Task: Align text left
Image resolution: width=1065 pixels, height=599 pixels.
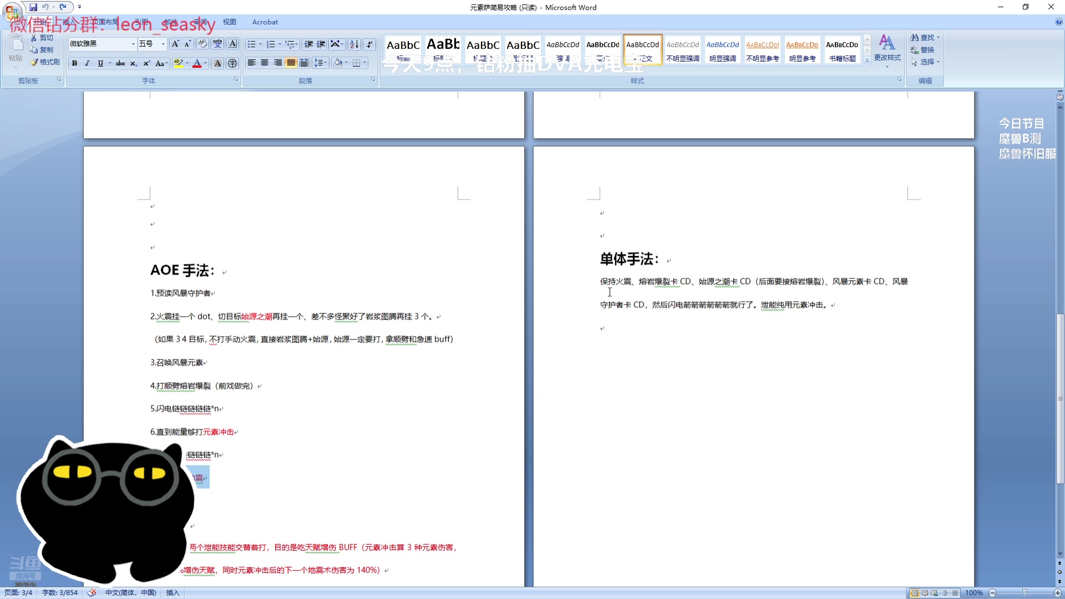Action: (x=251, y=63)
